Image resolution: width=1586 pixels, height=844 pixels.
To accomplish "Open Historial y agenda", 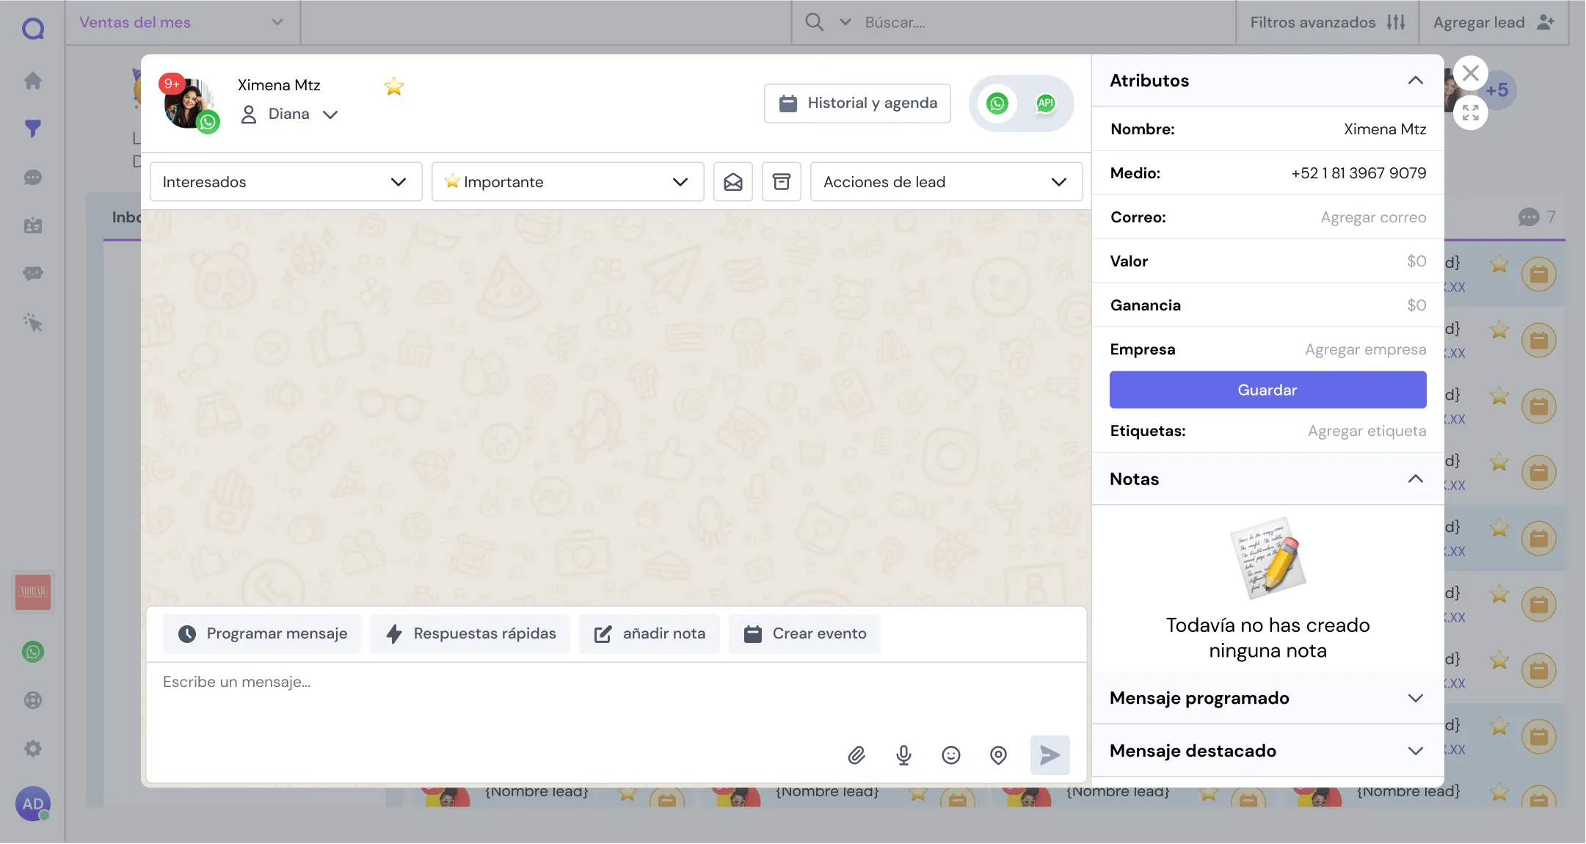I will pos(857,103).
